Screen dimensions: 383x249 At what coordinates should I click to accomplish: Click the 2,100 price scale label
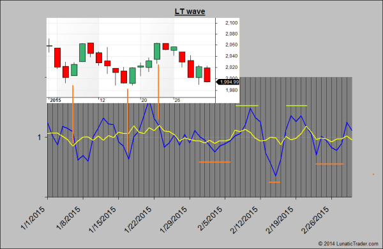pos(231,23)
